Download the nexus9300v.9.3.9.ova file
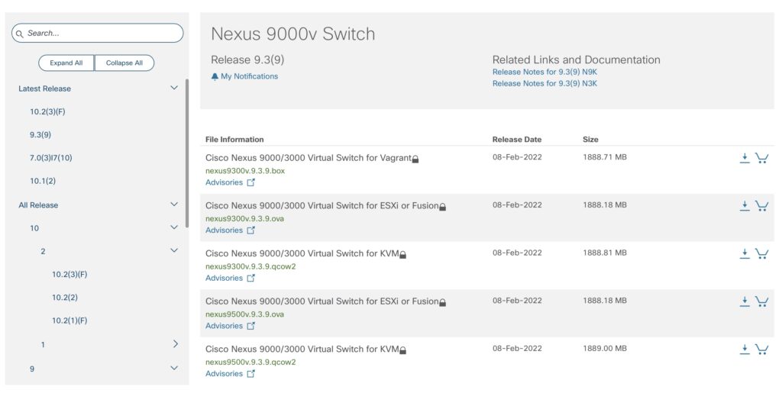 pos(745,206)
